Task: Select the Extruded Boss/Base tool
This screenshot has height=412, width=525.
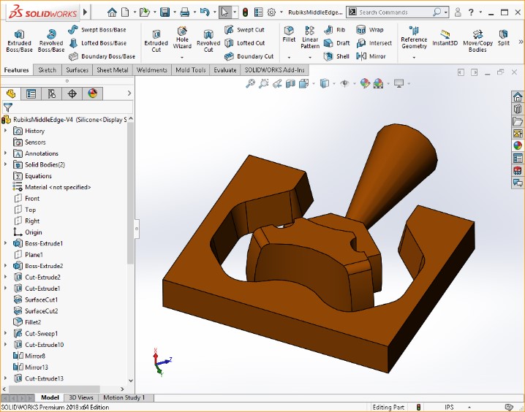Action: coord(19,41)
